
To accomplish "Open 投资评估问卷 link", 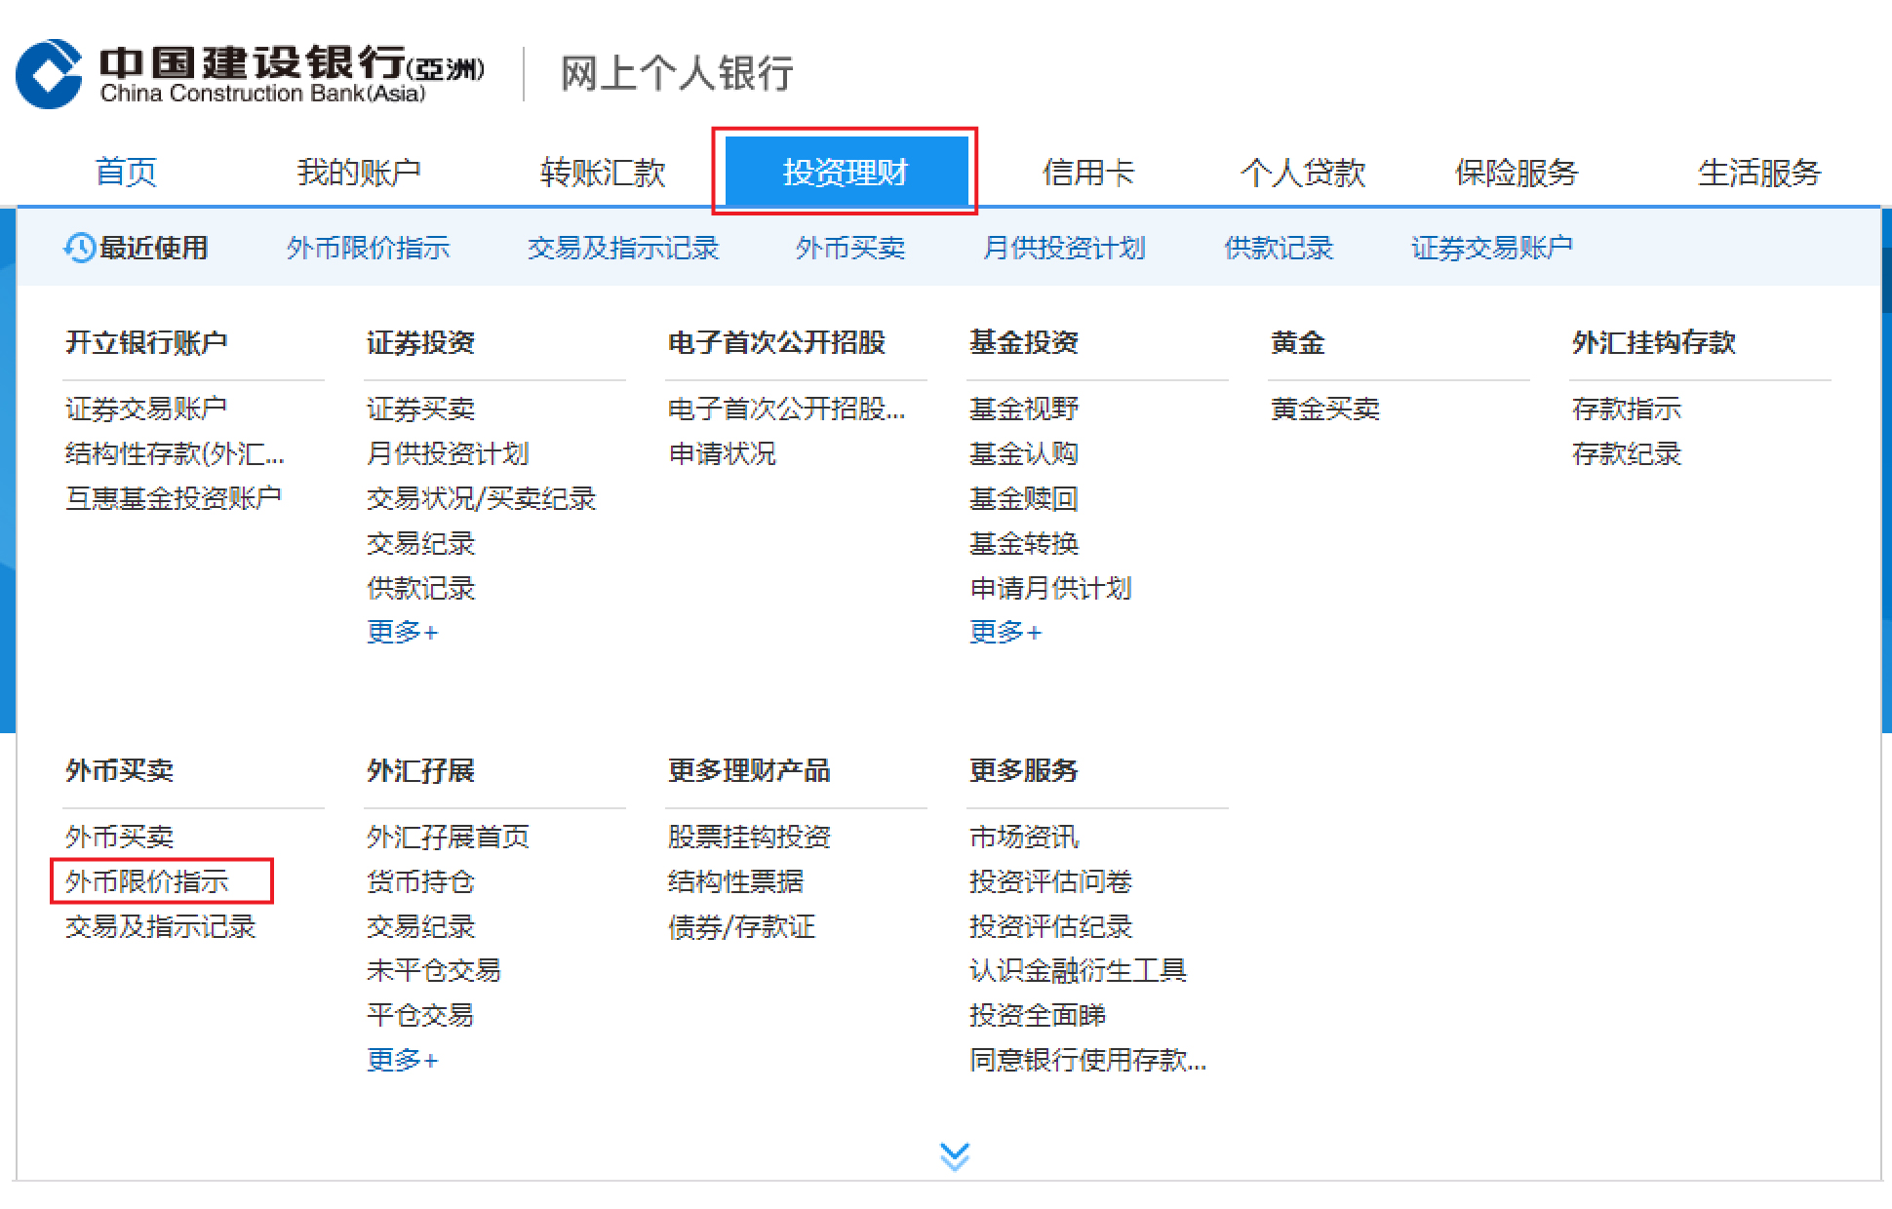I will click(1051, 881).
